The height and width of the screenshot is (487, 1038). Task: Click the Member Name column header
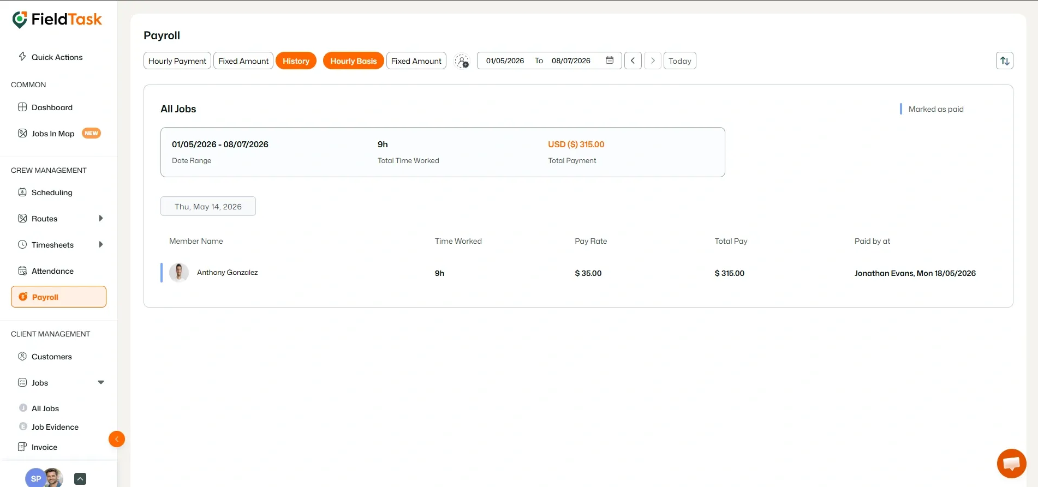(196, 241)
